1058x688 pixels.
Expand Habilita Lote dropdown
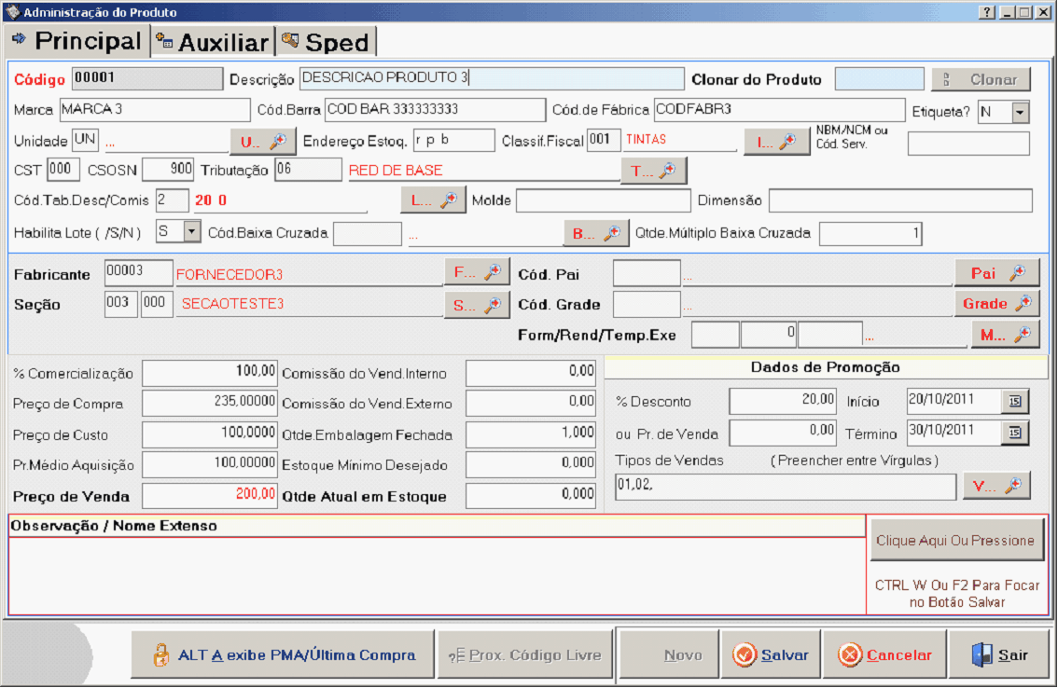click(x=192, y=231)
